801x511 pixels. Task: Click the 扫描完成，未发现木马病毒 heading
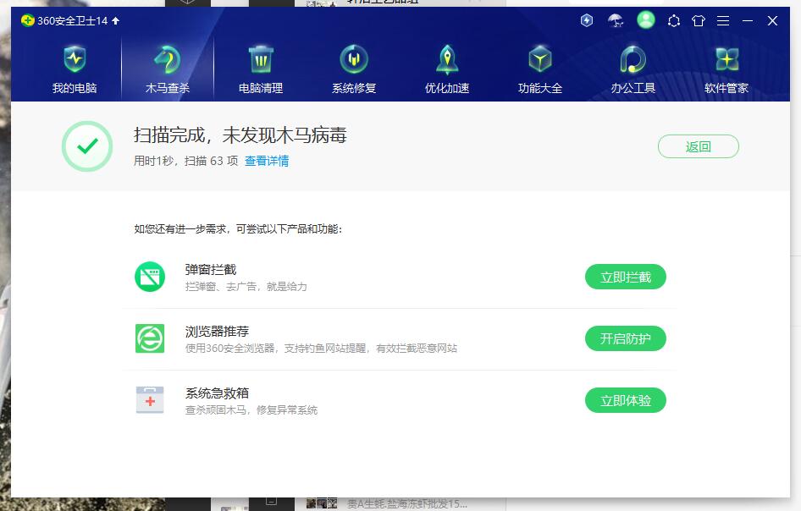(x=240, y=135)
